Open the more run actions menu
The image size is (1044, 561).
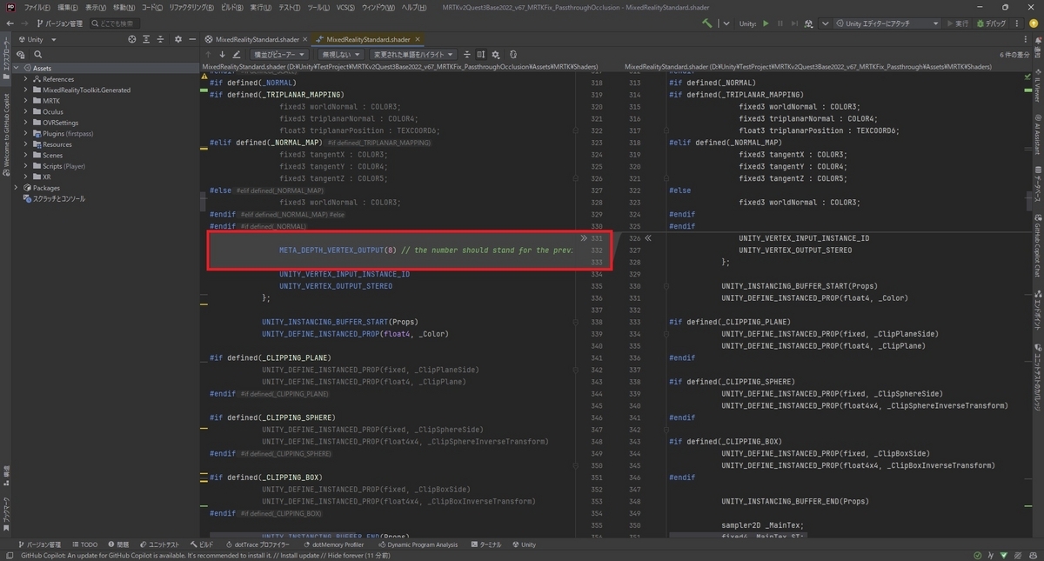[x=1016, y=23]
